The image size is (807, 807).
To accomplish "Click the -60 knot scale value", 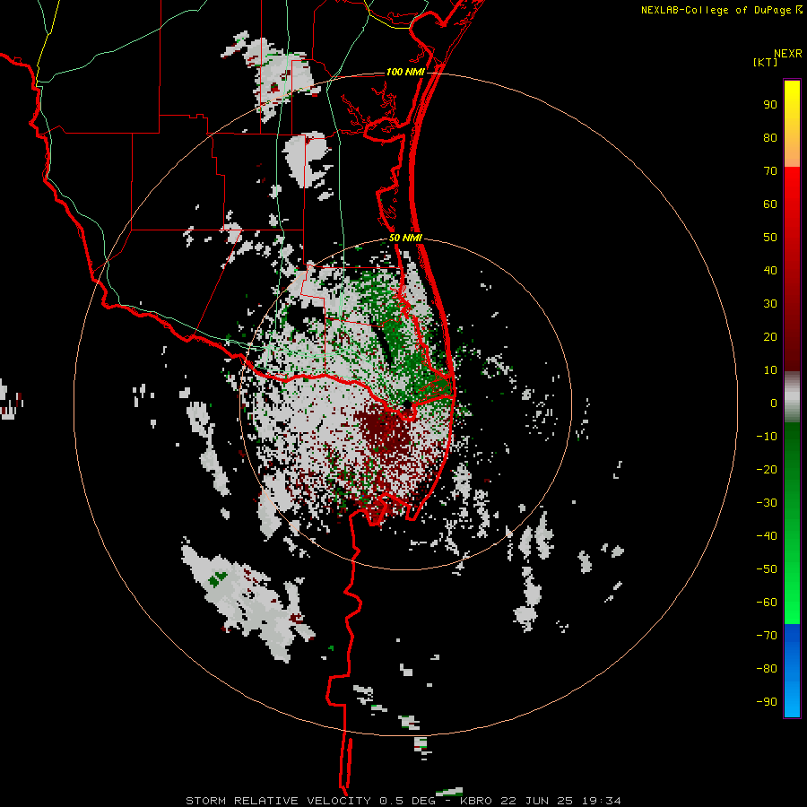I will click(x=767, y=603).
